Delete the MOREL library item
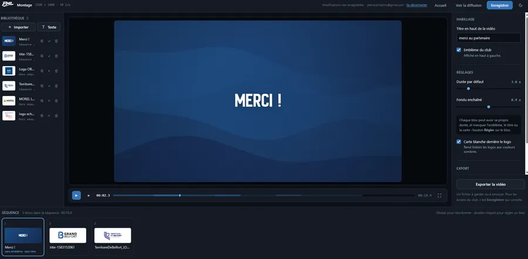Screen dimensions: 528x259 [x=56, y=101]
